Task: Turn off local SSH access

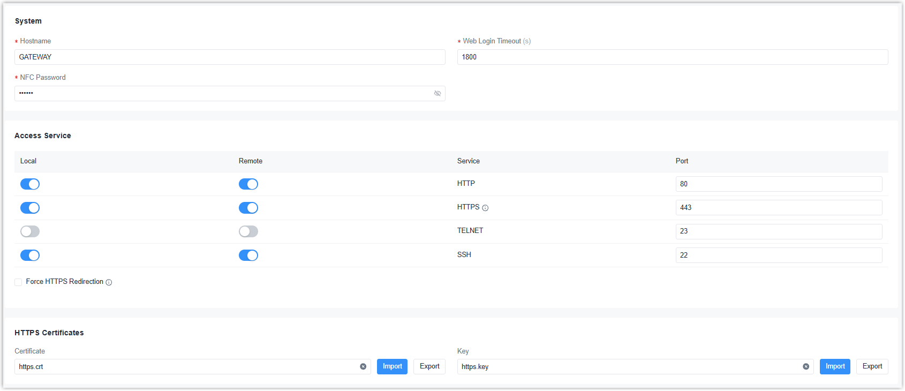Action: pyautogui.click(x=30, y=255)
